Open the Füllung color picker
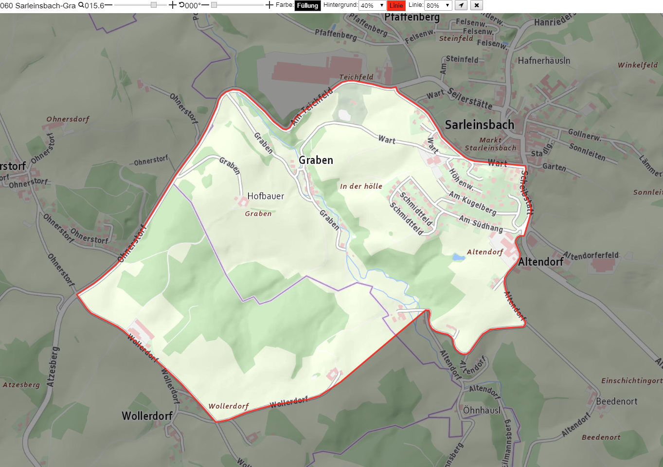663x467 pixels. click(x=307, y=6)
